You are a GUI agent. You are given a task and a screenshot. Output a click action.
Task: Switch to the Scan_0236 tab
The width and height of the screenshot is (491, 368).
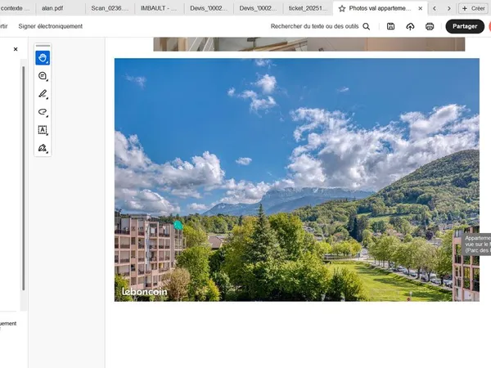[x=110, y=8]
